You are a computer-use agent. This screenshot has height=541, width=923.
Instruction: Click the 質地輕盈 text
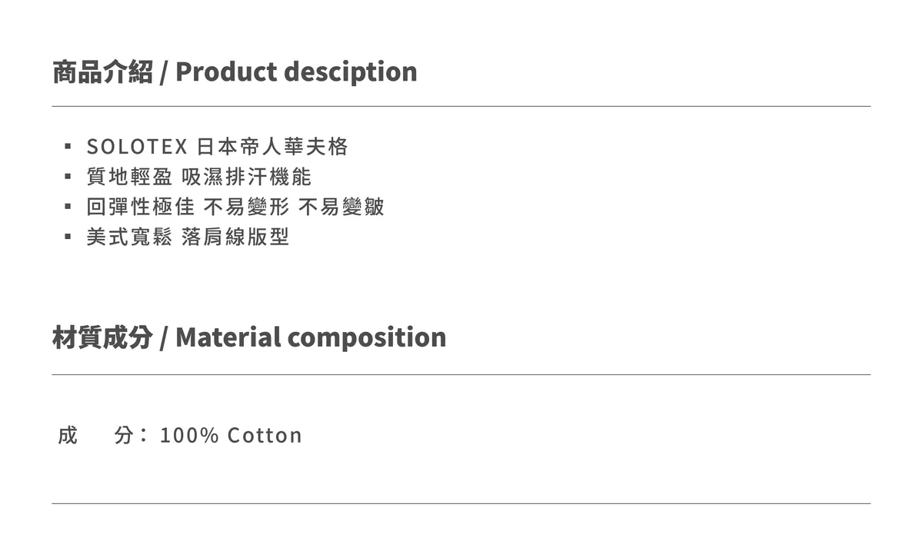tap(129, 177)
